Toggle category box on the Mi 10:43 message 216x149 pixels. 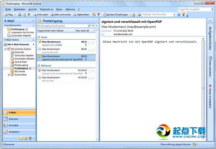click(x=90, y=72)
